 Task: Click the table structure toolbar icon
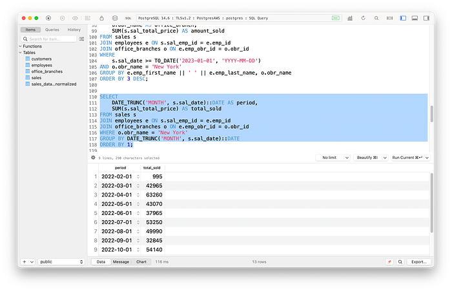pyautogui.click(x=88, y=18)
